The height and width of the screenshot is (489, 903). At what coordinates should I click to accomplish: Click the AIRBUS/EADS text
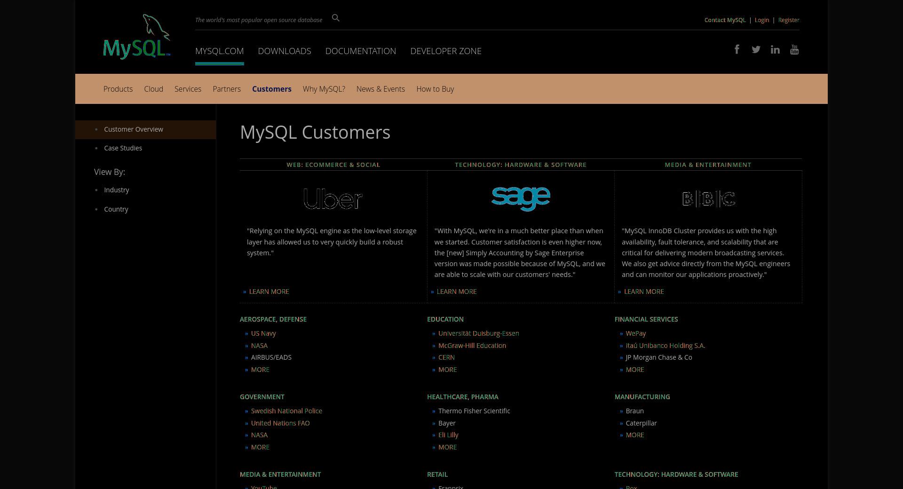271,357
